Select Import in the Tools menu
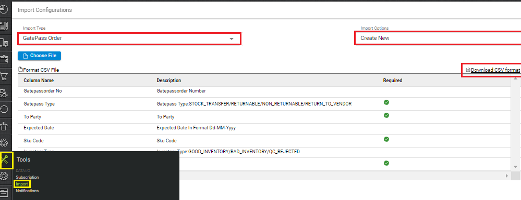This screenshot has height=200, width=521. 22,184
